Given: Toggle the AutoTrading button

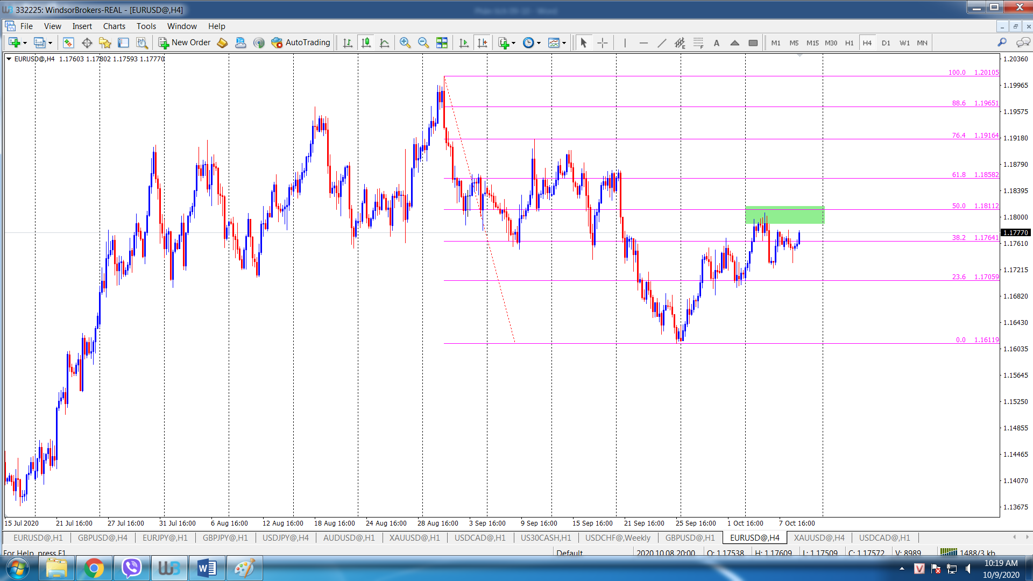Looking at the screenshot, I should (x=301, y=42).
